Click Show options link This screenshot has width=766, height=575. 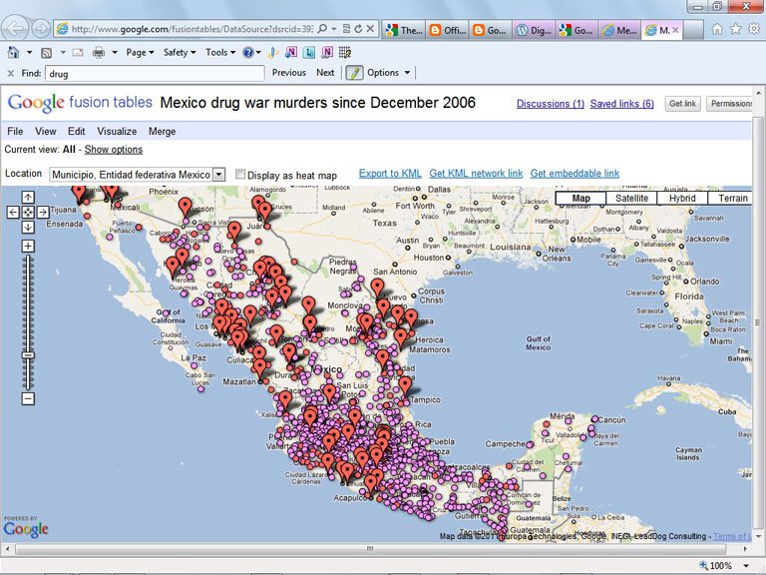114,150
